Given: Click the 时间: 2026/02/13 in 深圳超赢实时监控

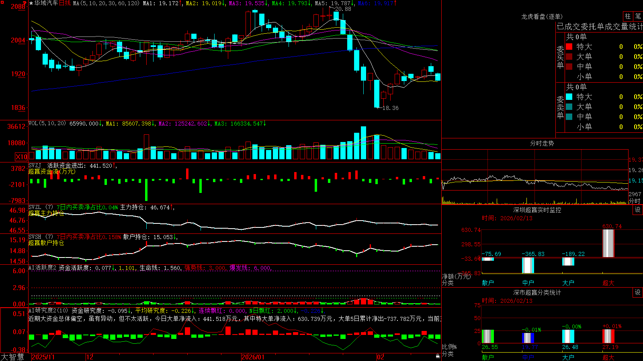Looking at the screenshot, I should pos(507,218).
